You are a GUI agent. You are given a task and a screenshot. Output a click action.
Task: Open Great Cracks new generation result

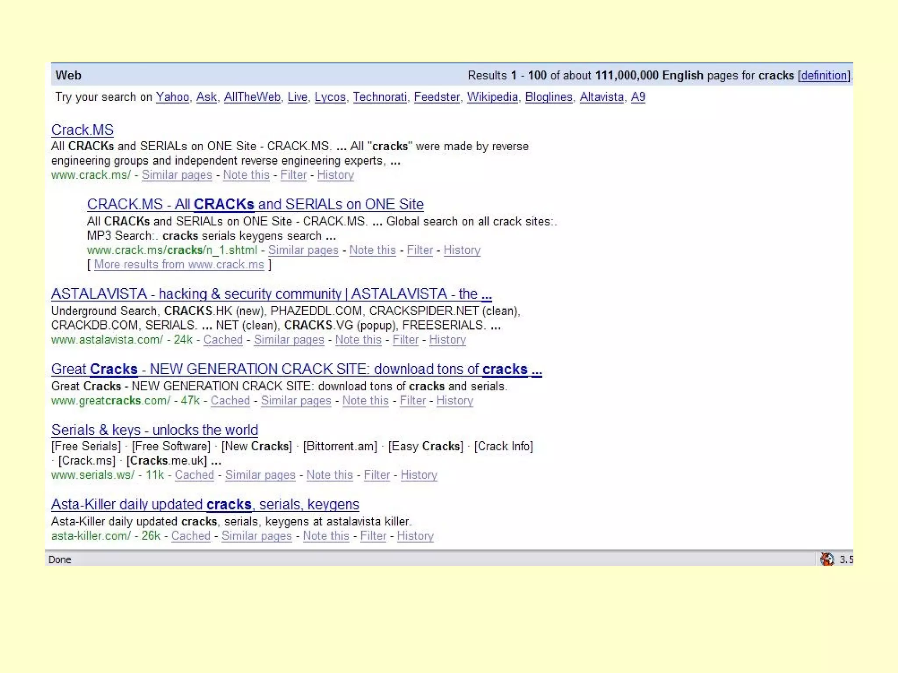pos(296,369)
